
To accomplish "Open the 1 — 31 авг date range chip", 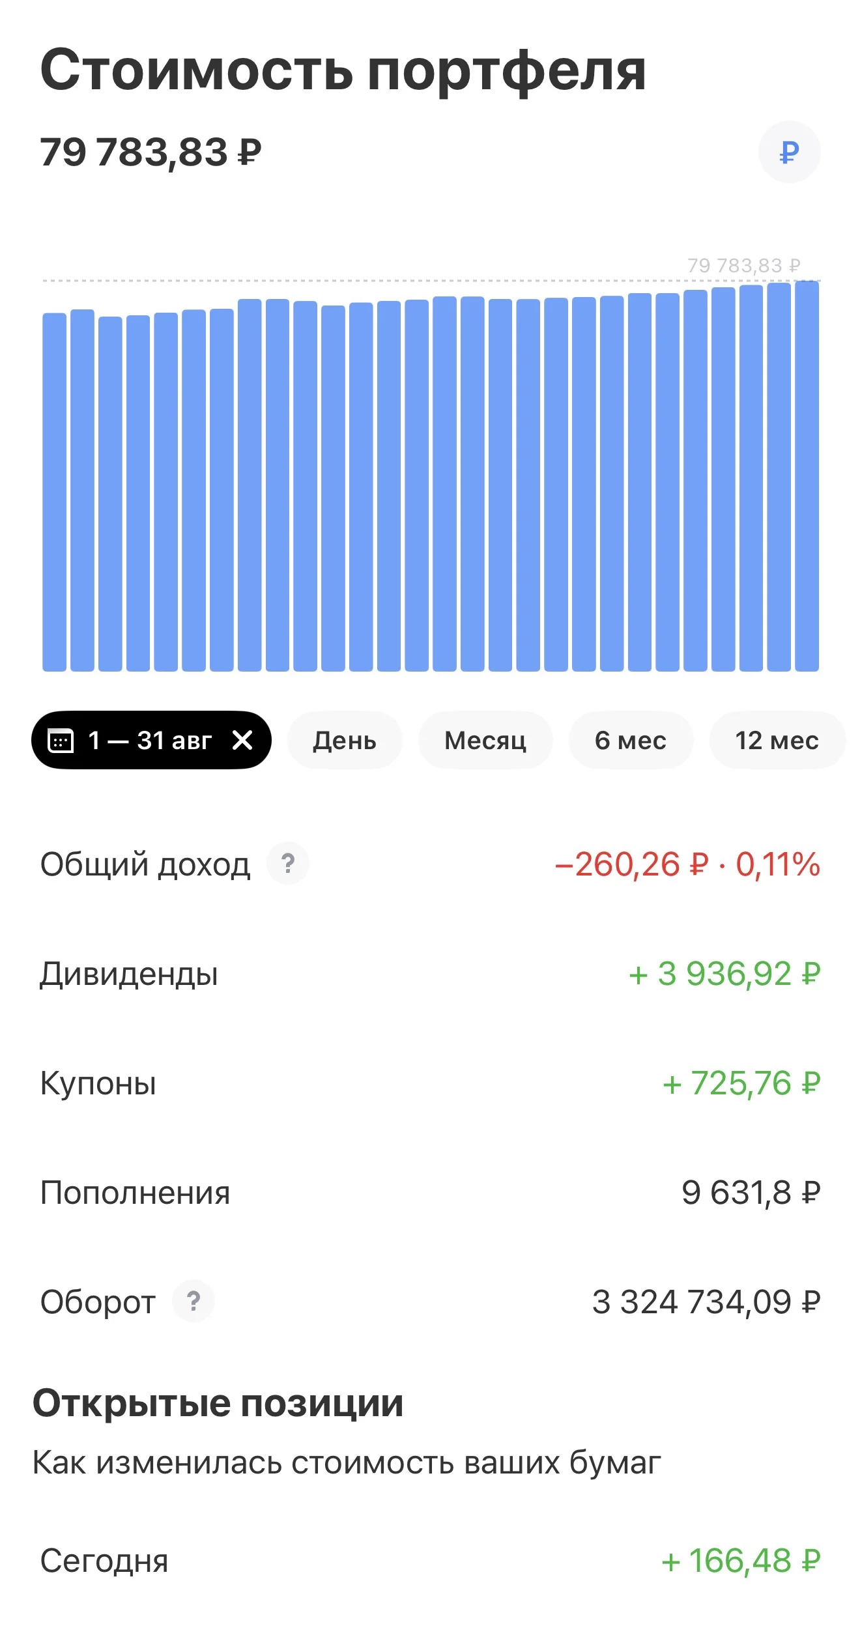I will pos(151,740).
